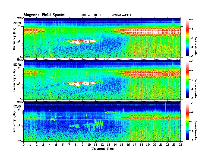Click the hour 12 tick label on time axis
Viewport: 215px width, 166px height.
102,145
